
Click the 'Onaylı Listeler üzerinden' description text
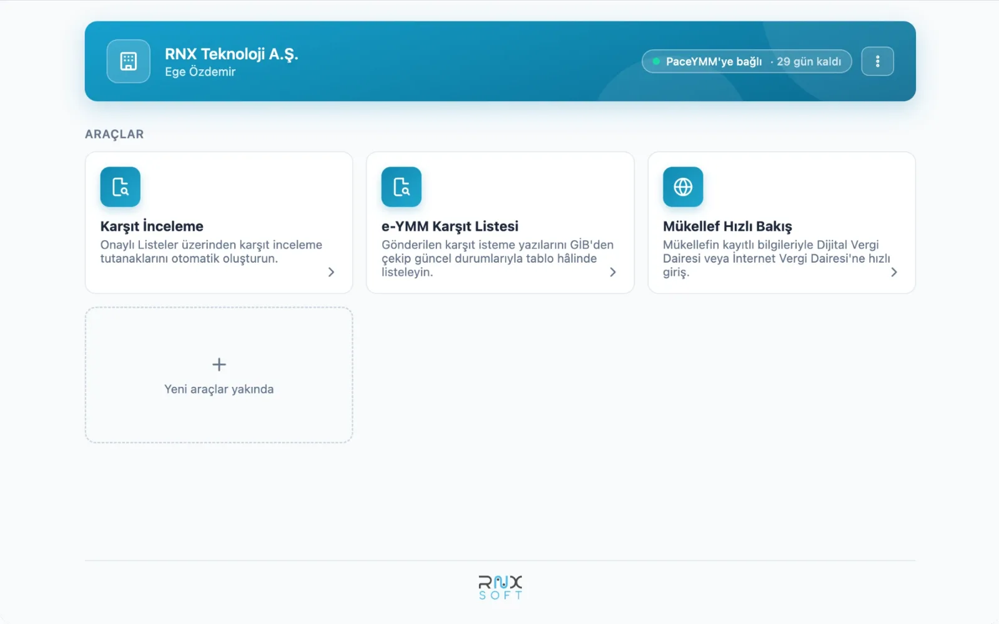point(211,251)
